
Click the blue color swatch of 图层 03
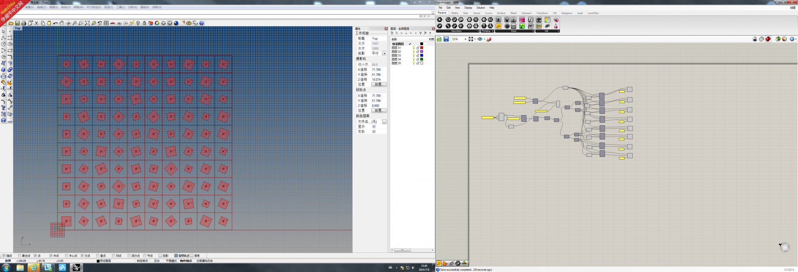421,56
